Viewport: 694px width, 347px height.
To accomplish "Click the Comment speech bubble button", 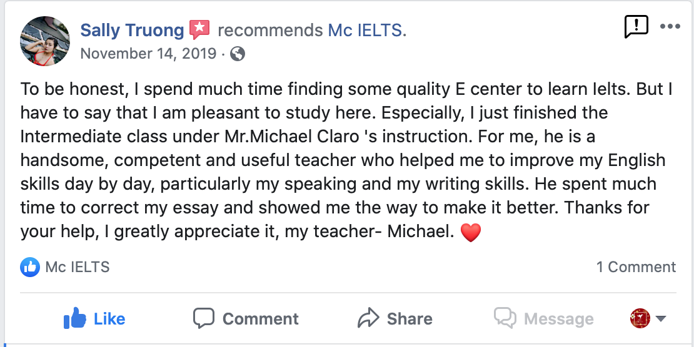I will [246, 318].
